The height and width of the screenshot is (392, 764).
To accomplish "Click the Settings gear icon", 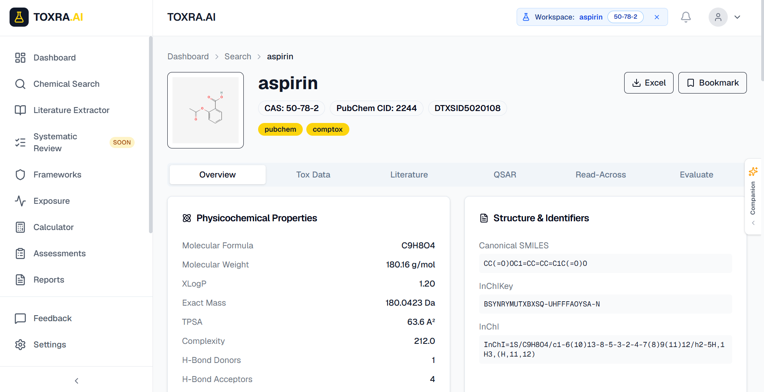I will 20,345.
